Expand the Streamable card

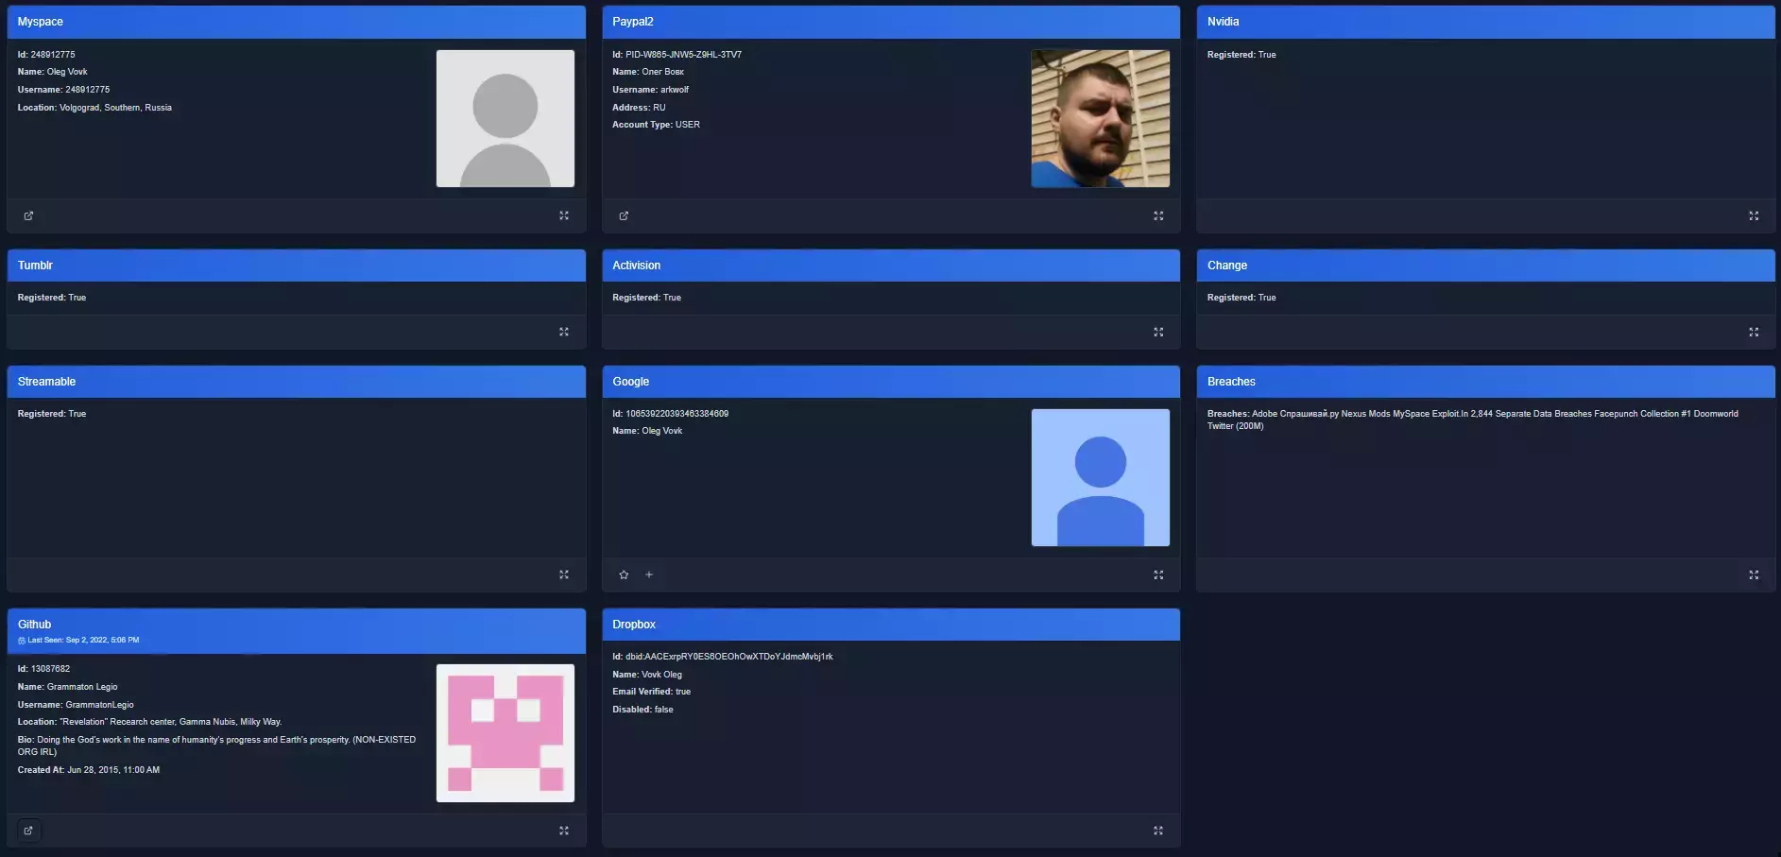pyautogui.click(x=564, y=574)
